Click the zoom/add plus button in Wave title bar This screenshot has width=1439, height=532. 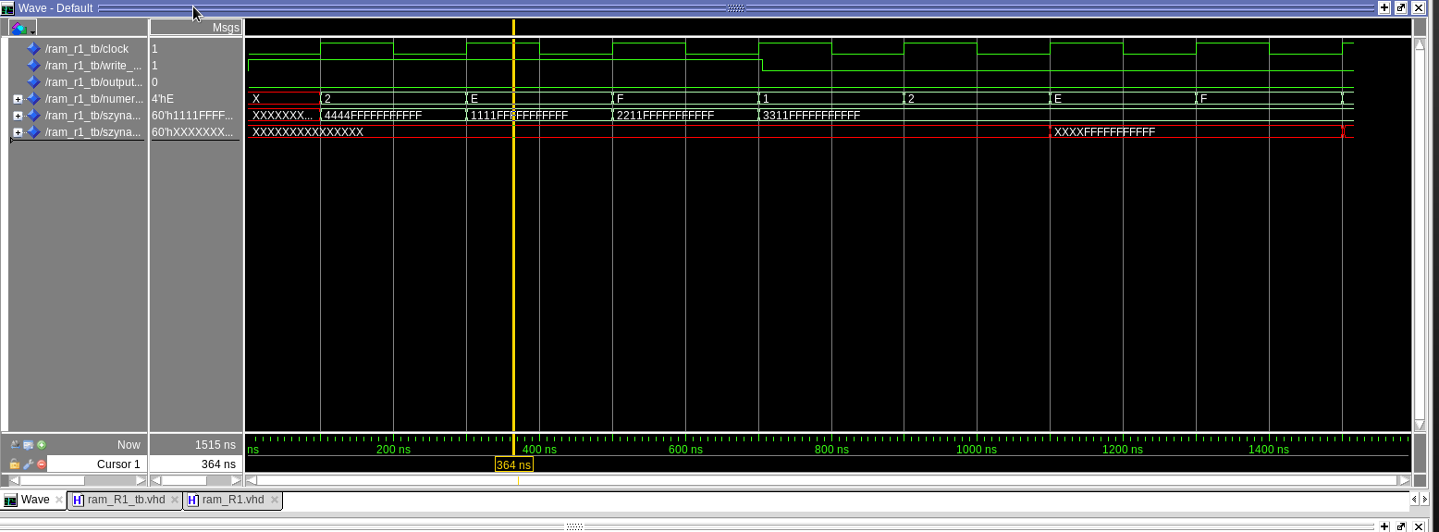point(1384,7)
